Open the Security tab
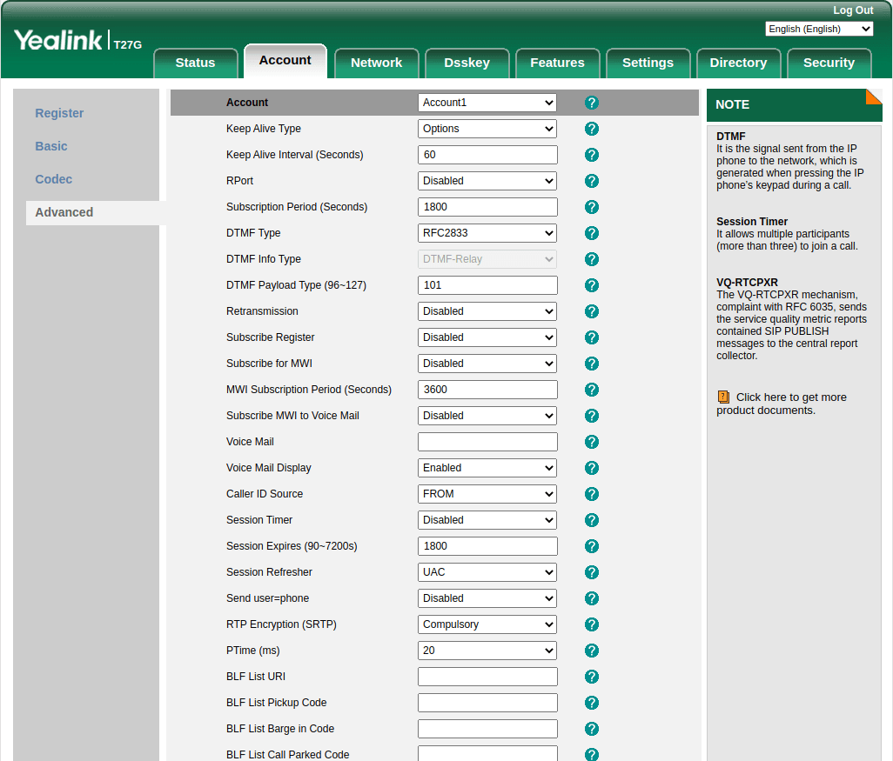The height and width of the screenshot is (761, 893). 829,63
